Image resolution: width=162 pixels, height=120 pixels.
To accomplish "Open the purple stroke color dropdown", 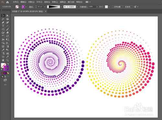I will (x=26, y=7).
